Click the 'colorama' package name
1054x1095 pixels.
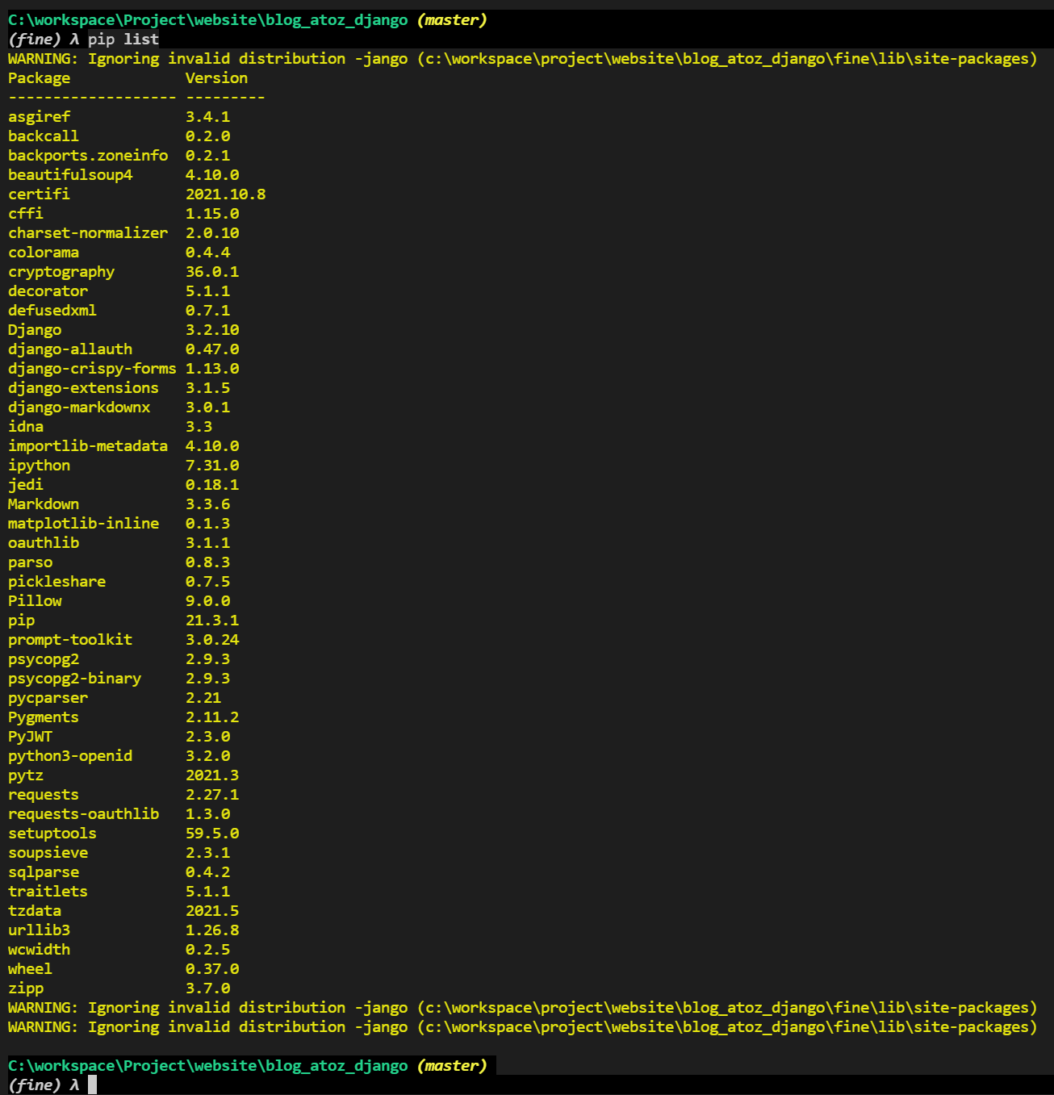(44, 253)
